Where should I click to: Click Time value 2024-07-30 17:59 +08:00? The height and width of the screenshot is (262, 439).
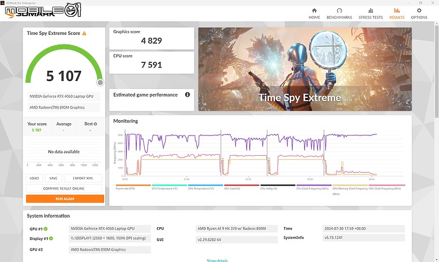364,229
